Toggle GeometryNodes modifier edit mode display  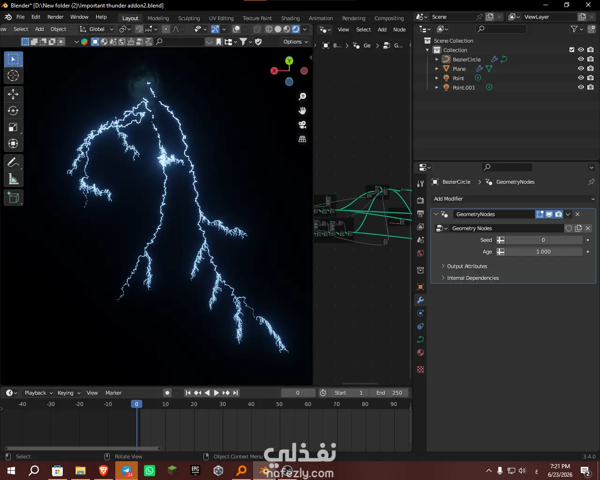pyautogui.click(x=540, y=214)
